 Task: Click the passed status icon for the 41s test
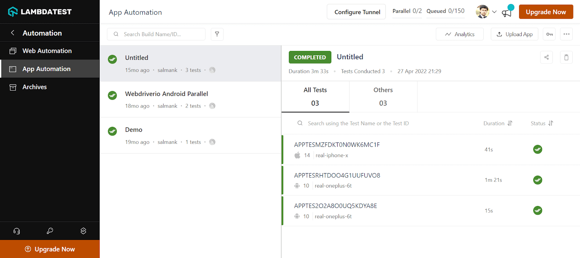[538, 149]
